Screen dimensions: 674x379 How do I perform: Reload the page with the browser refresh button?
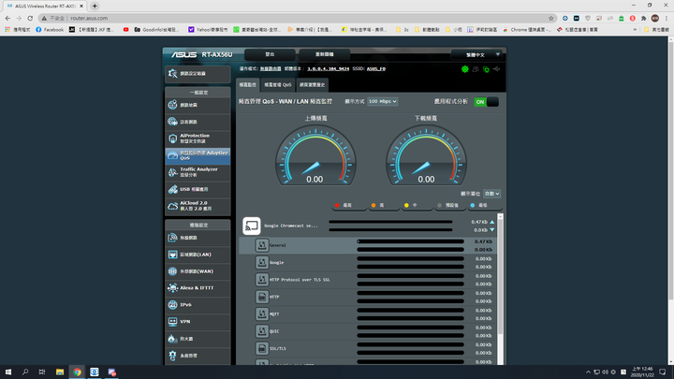pos(30,18)
